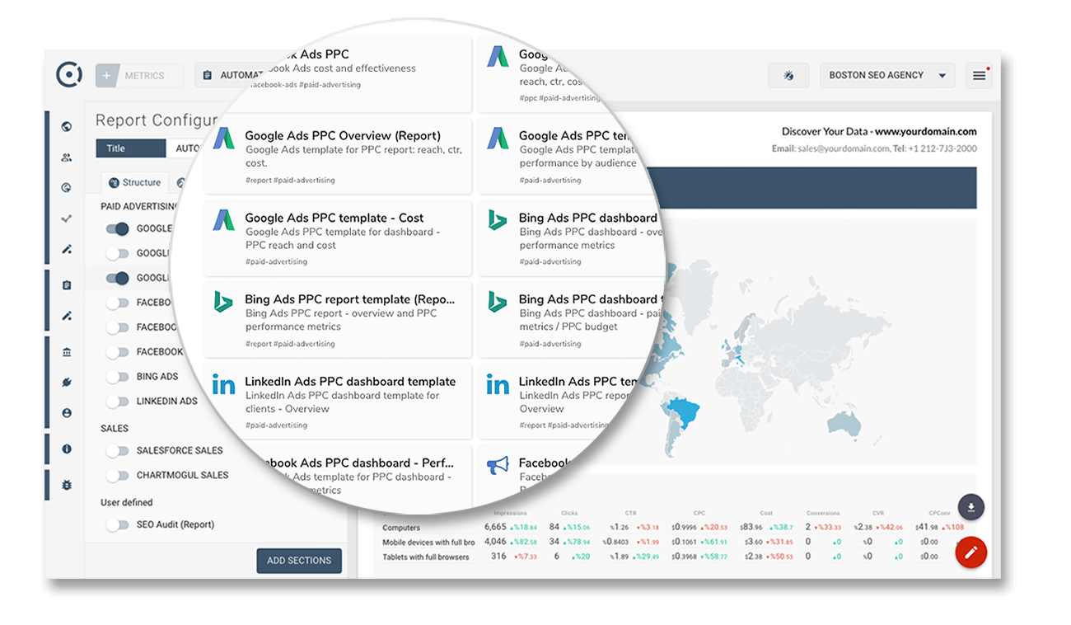
Task: Open the BOSTON SEO AGENCY dropdown
Action: tap(887, 76)
